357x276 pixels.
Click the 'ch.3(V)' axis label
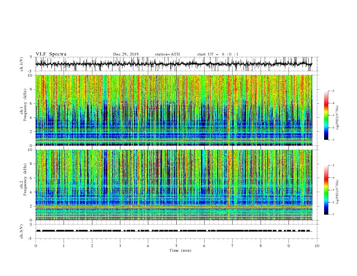(x=22, y=231)
